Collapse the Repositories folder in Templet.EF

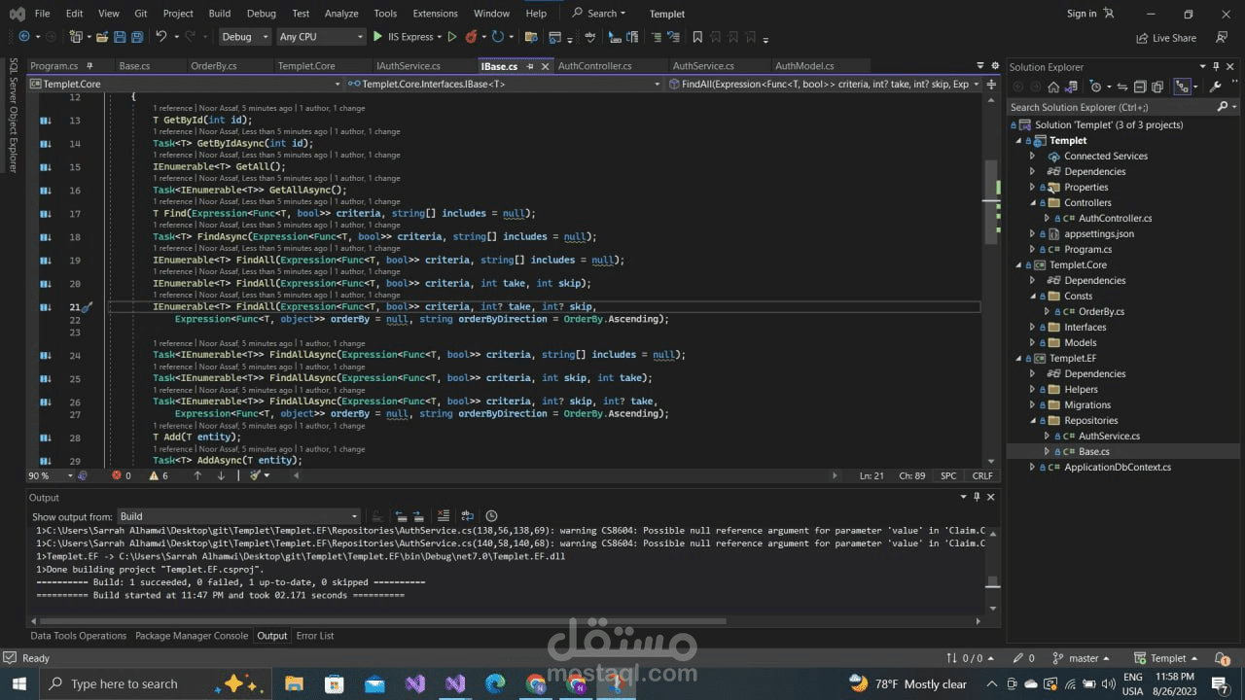pos(1032,420)
